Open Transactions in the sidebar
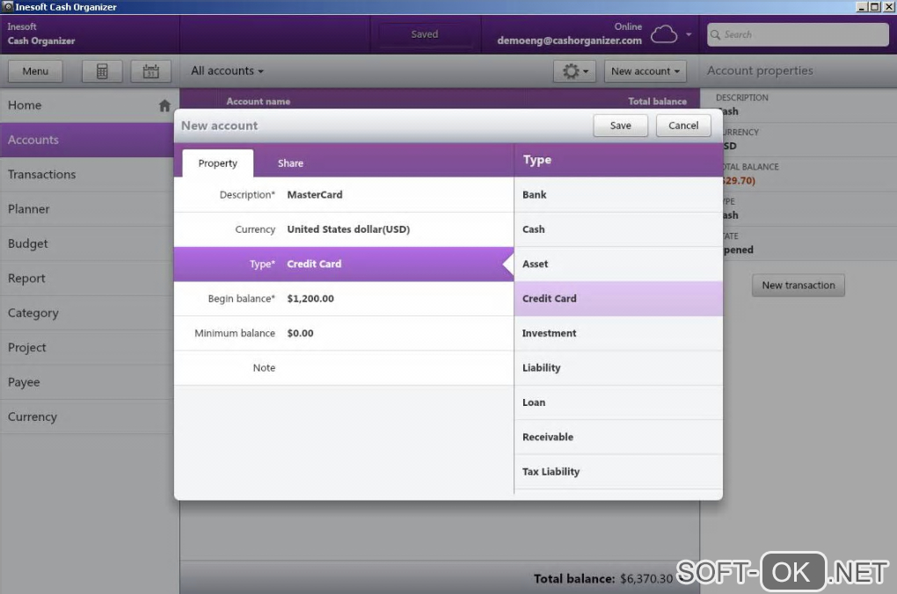Image resolution: width=897 pixels, height=594 pixels. pos(86,174)
